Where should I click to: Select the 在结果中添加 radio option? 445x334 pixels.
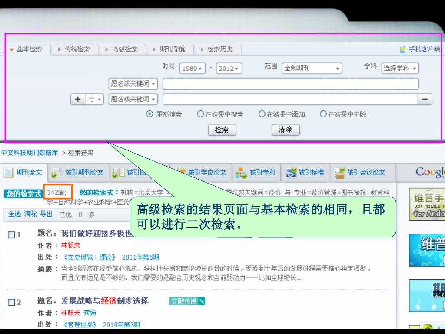click(x=262, y=114)
